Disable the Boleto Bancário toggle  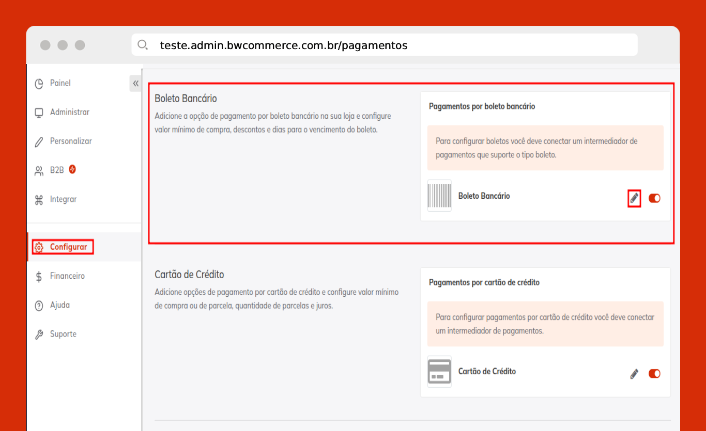[x=654, y=198]
